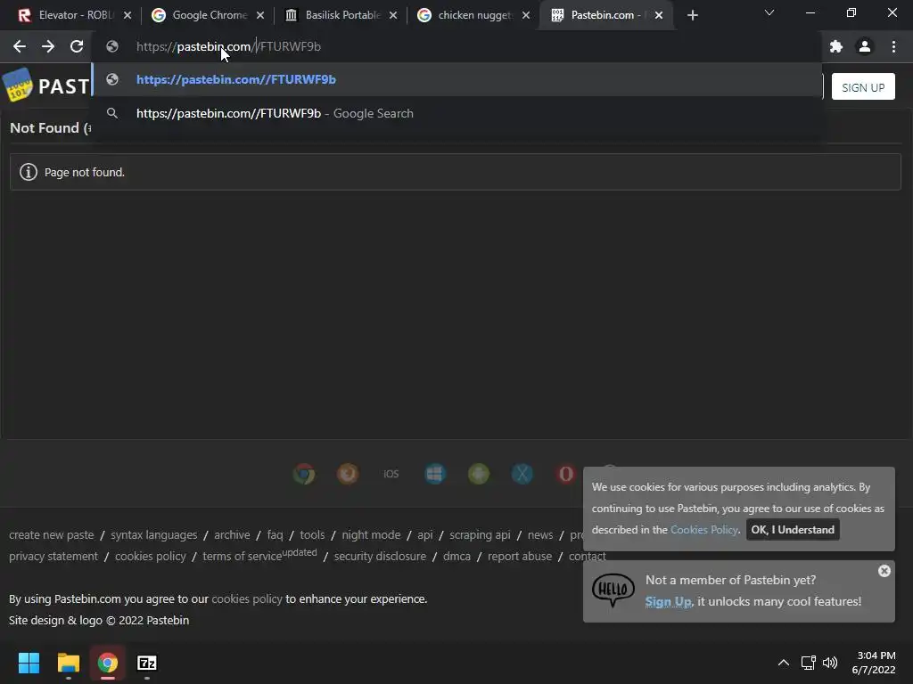
Task: Choose the pastebin.com//FTURWF9b URL suggestion
Action: click(457, 79)
